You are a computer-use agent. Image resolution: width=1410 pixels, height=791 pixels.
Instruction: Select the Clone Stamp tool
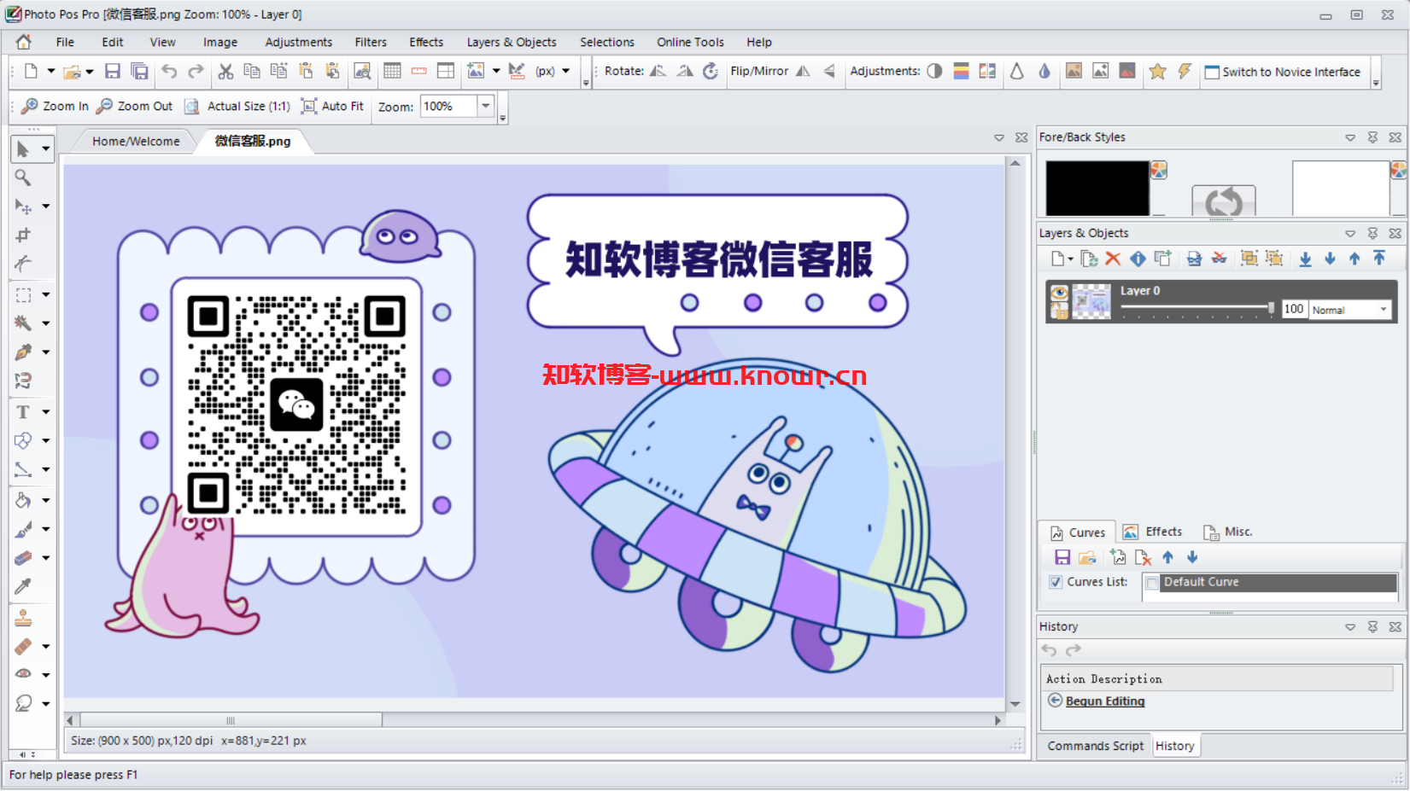23,617
